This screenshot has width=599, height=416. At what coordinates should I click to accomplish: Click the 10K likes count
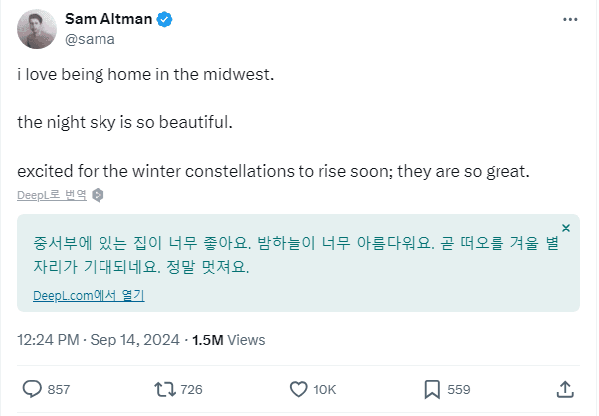click(327, 389)
